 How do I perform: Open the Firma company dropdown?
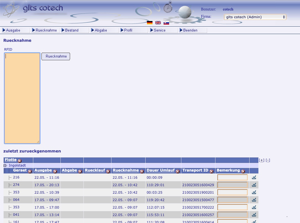tap(255, 17)
